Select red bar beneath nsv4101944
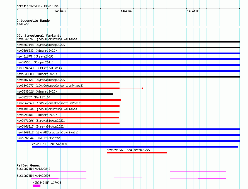This screenshot has width=248, height=189. pos(68,112)
